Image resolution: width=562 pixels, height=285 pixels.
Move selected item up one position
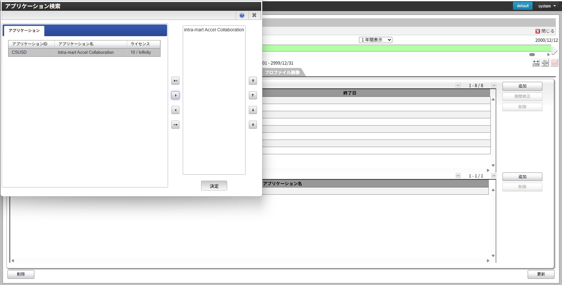click(253, 95)
